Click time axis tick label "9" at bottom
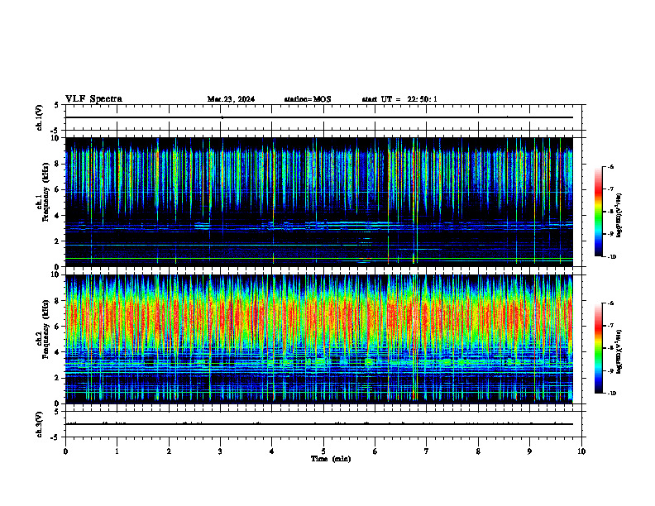 point(529,451)
